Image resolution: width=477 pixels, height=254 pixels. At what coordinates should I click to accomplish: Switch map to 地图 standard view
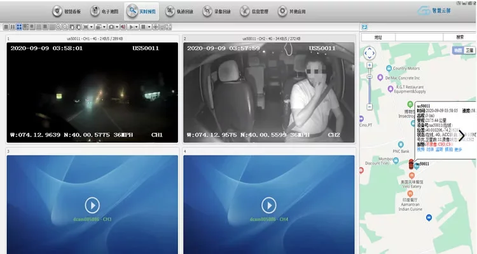[x=457, y=50]
